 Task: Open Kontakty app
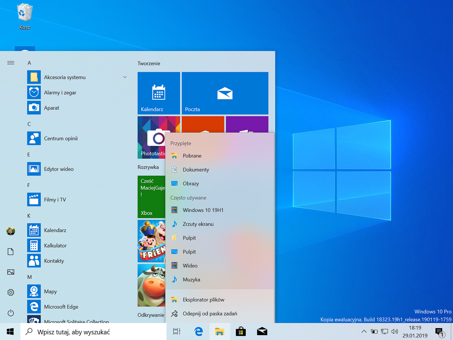(77, 261)
